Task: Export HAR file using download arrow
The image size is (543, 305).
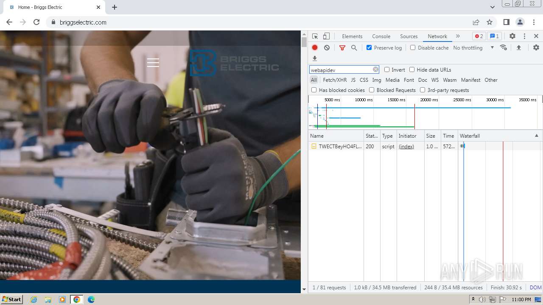Action: point(315,58)
